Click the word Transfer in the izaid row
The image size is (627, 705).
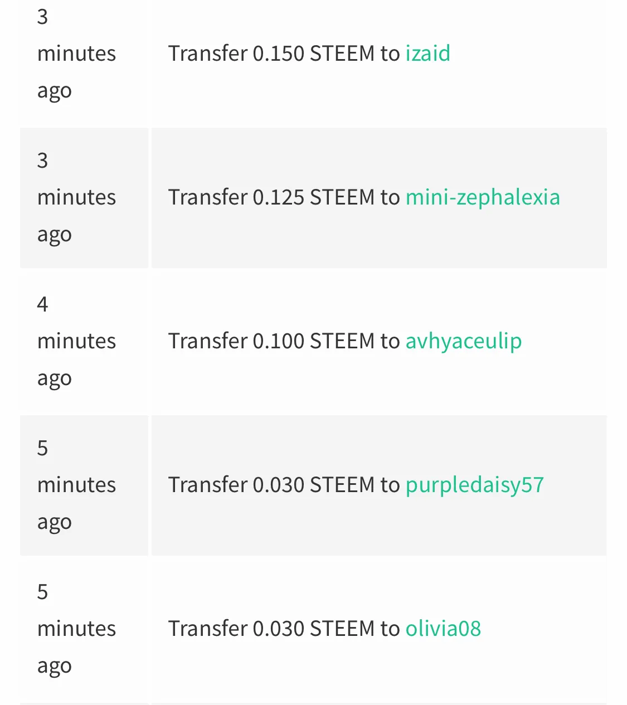[208, 54]
